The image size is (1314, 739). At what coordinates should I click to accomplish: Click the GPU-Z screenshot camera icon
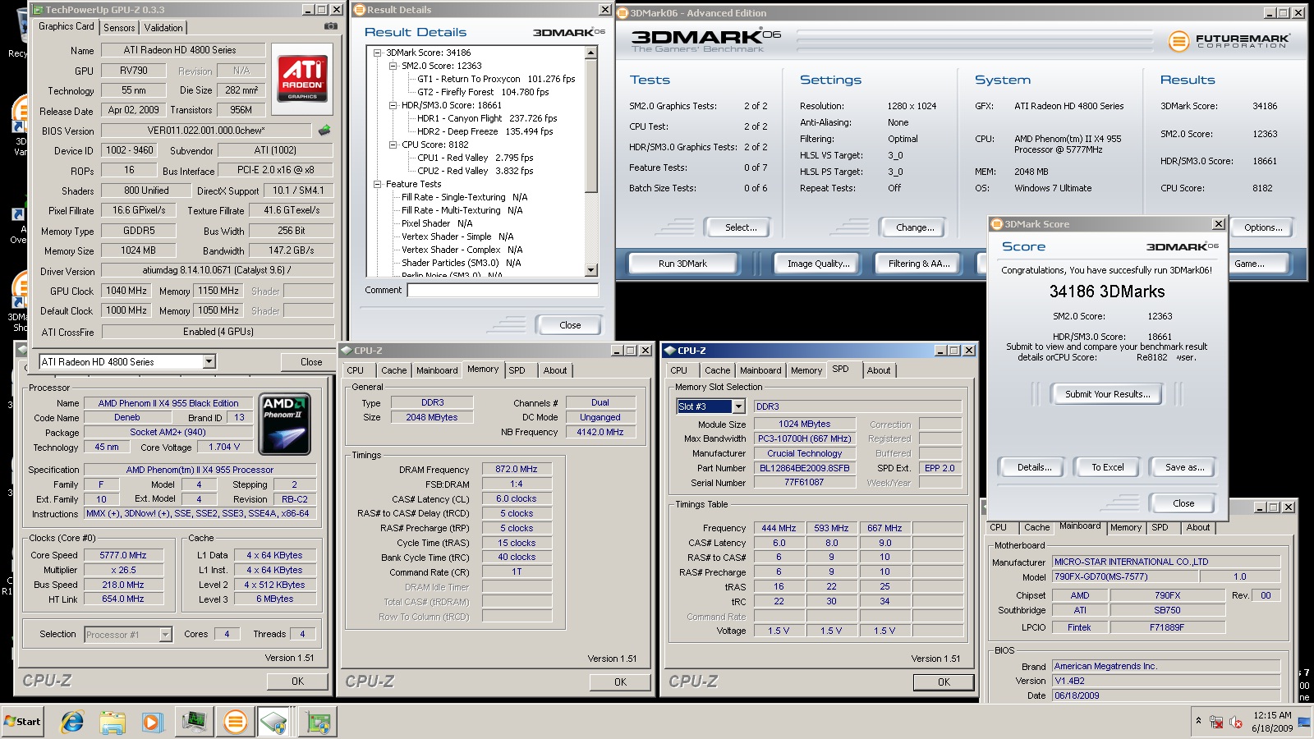point(330,26)
